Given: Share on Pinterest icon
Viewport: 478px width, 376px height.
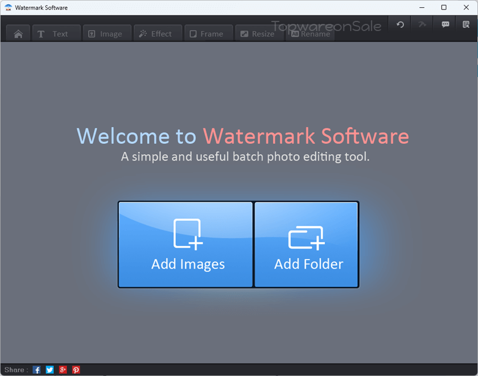Looking at the screenshot, I should [x=76, y=369].
